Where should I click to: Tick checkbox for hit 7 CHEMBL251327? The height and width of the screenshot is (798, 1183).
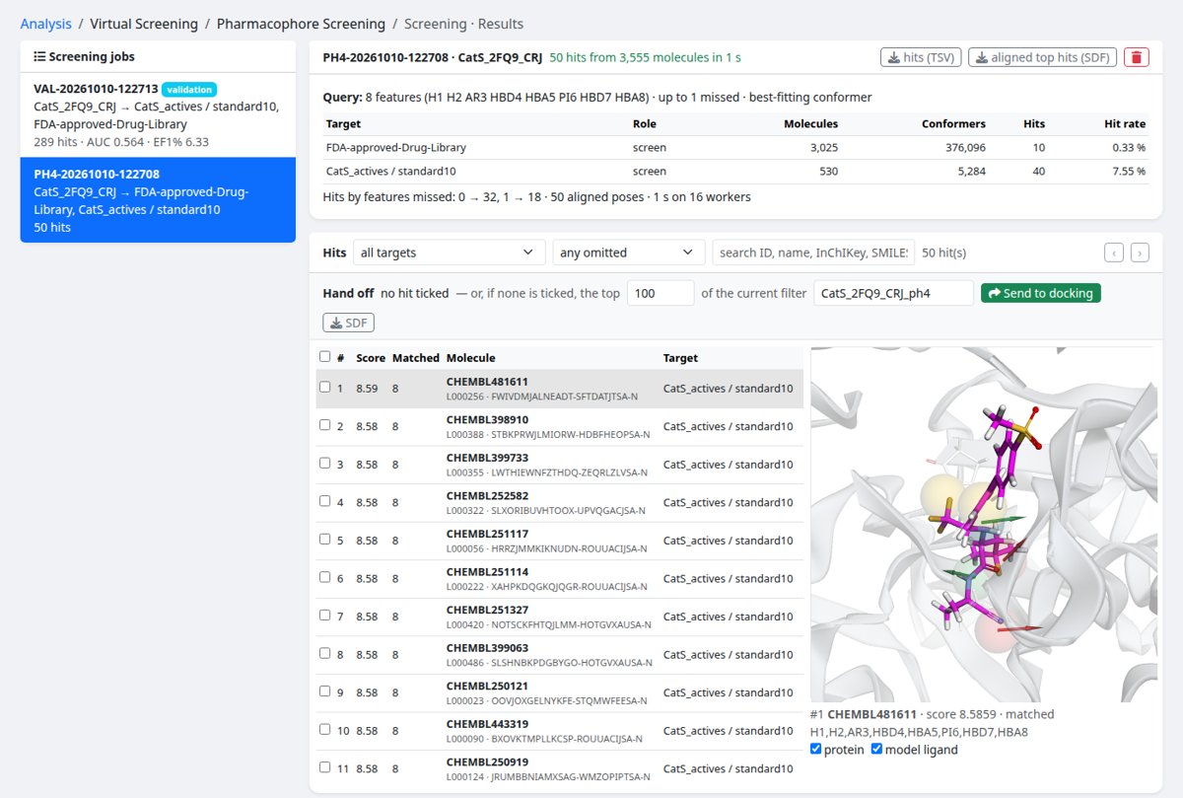click(325, 615)
